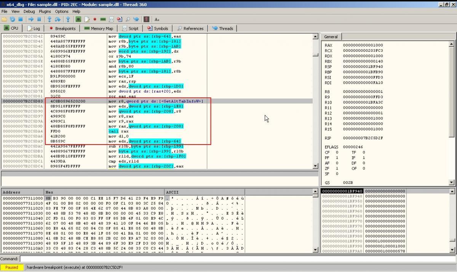Click the Open file toolbar icon
This screenshot has height=272, width=457.
pyautogui.click(x=4, y=19)
